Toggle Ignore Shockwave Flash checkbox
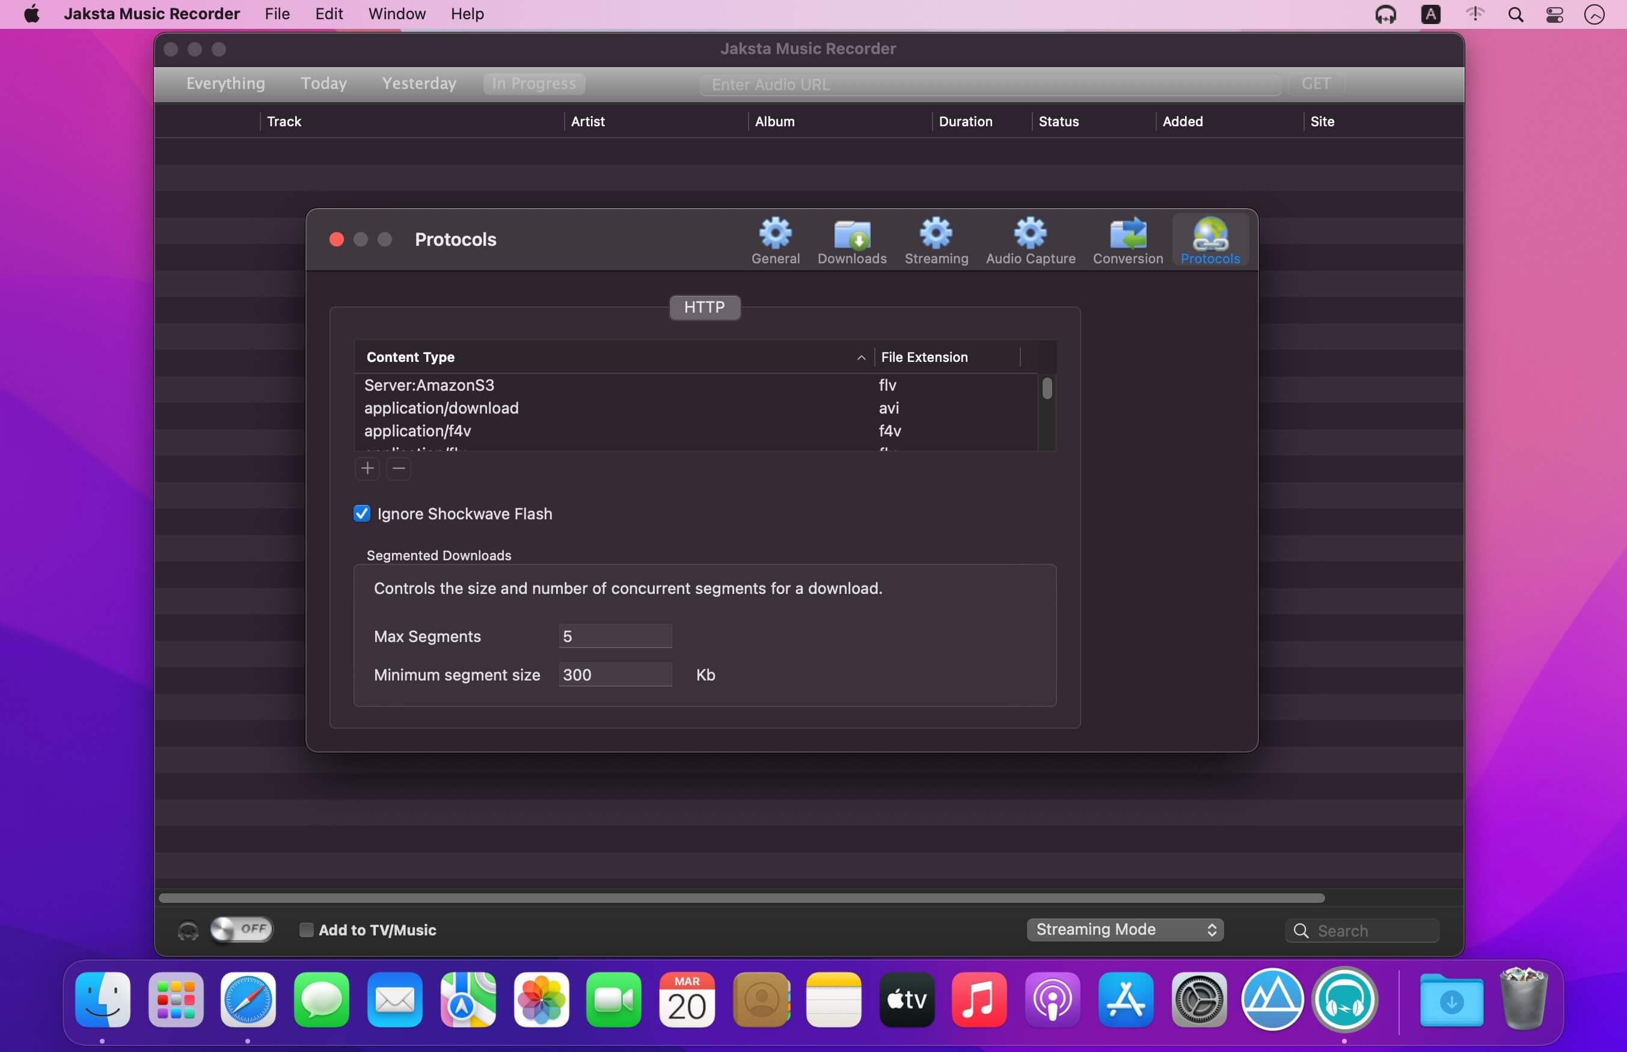 [363, 513]
